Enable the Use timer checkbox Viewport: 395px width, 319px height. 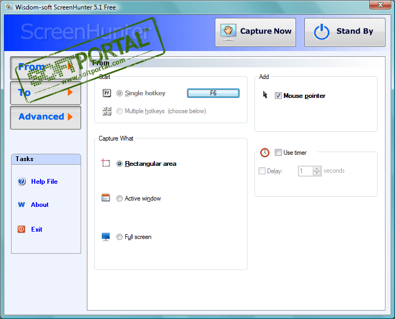[x=278, y=152]
